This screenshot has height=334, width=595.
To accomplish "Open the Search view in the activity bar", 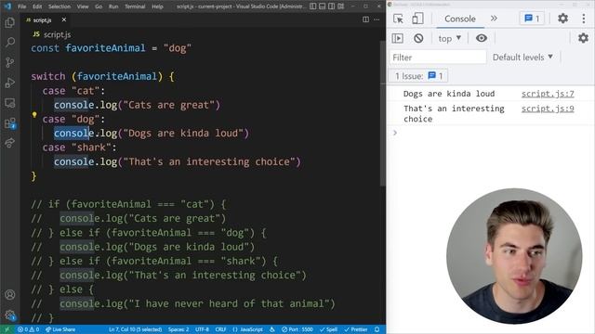I will pyautogui.click(x=10, y=42).
